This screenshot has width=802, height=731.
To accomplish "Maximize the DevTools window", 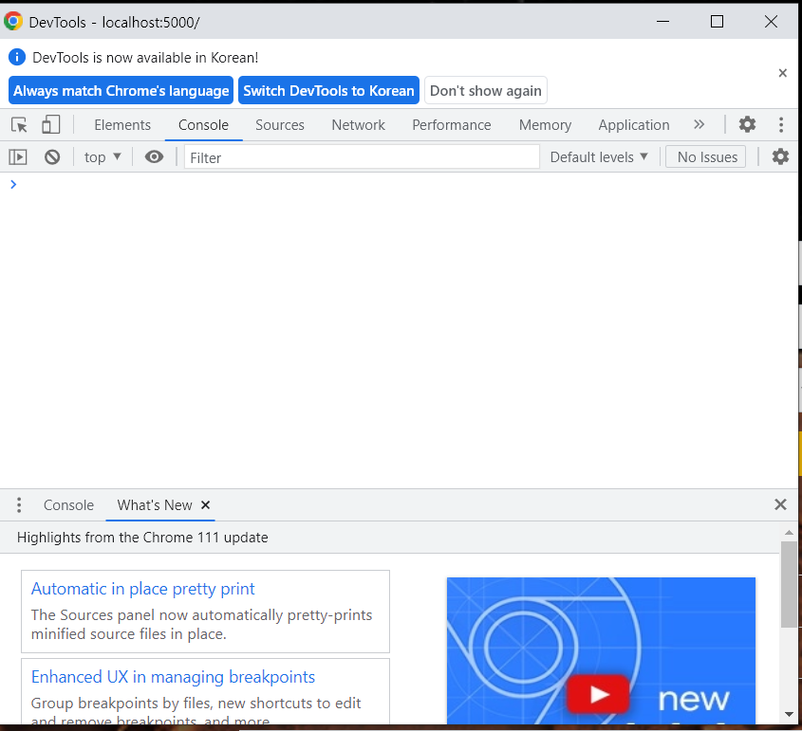I will point(717,22).
